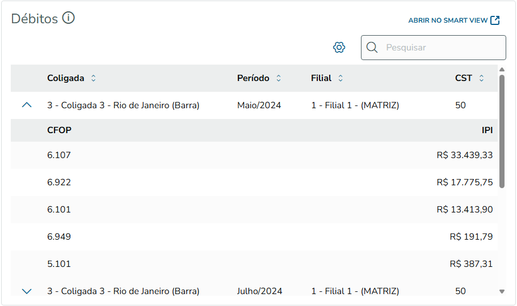Sort by Período column arrows
Image resolution: width=517 pixels, height=306 pixels.
pos(279,78)
